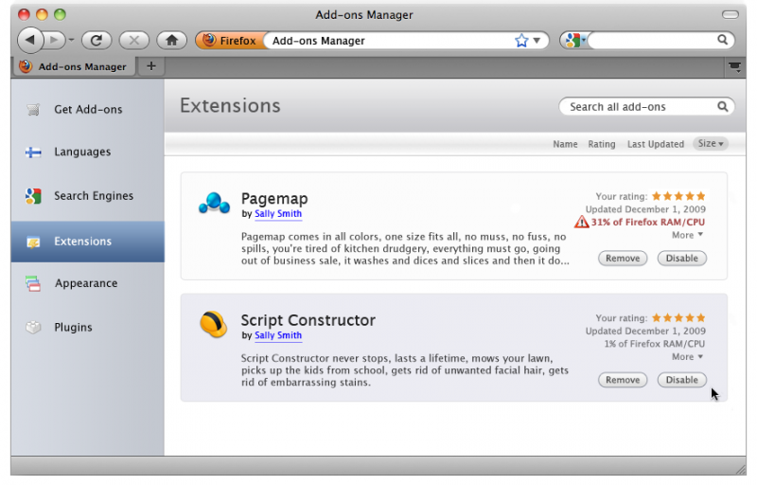Image resolution: width=757 pixels, height=485 pixels.
Task: Click the Search all add-ons field
Action: click(x=639, y=107)
